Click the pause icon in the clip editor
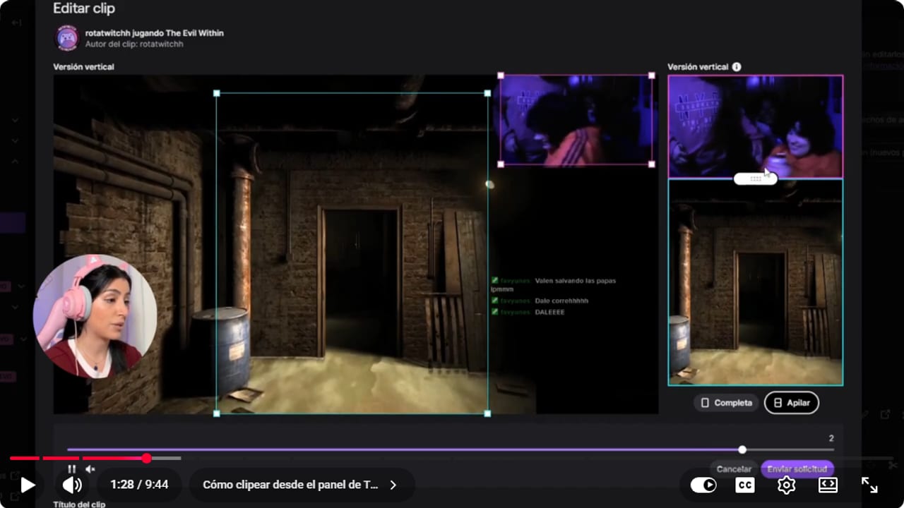 tap(71, 469)
